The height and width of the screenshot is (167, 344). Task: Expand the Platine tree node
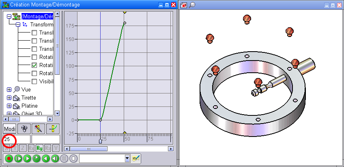[9, 106]
